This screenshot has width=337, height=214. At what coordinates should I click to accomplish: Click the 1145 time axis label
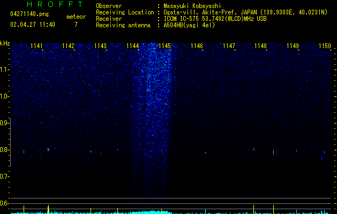coord(164,46)
